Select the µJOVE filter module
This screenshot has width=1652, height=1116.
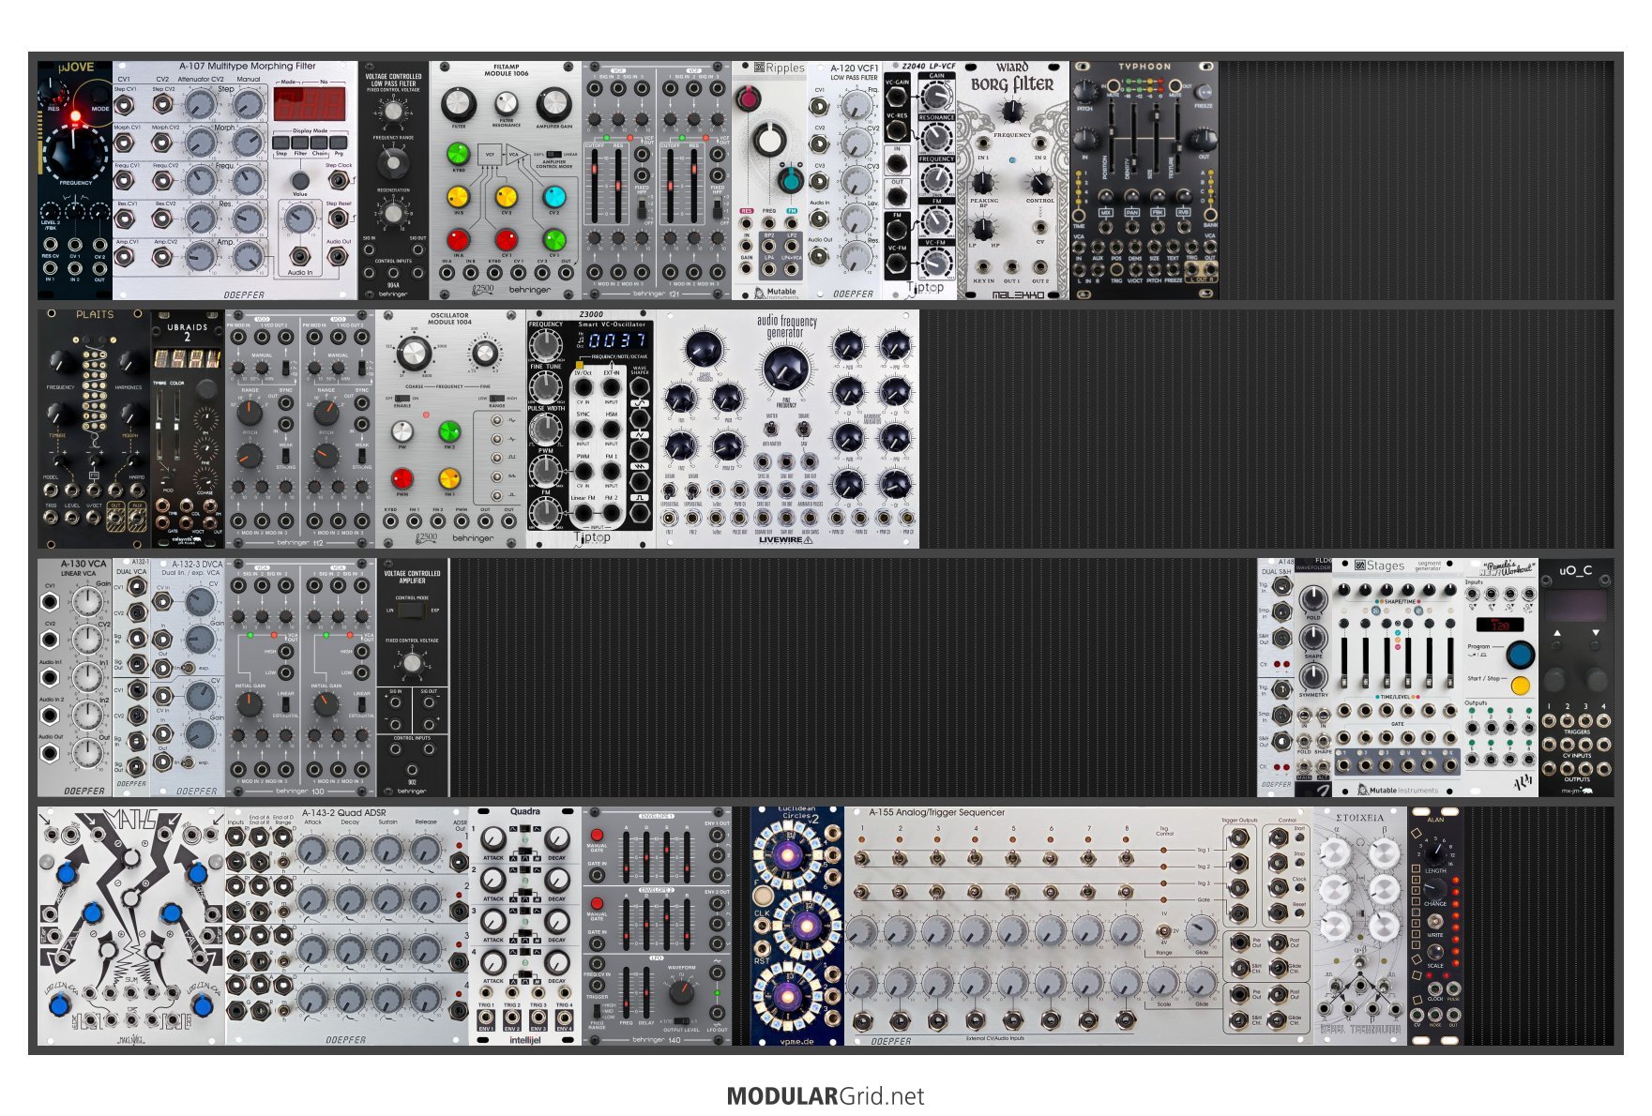(x=75, y=181)
